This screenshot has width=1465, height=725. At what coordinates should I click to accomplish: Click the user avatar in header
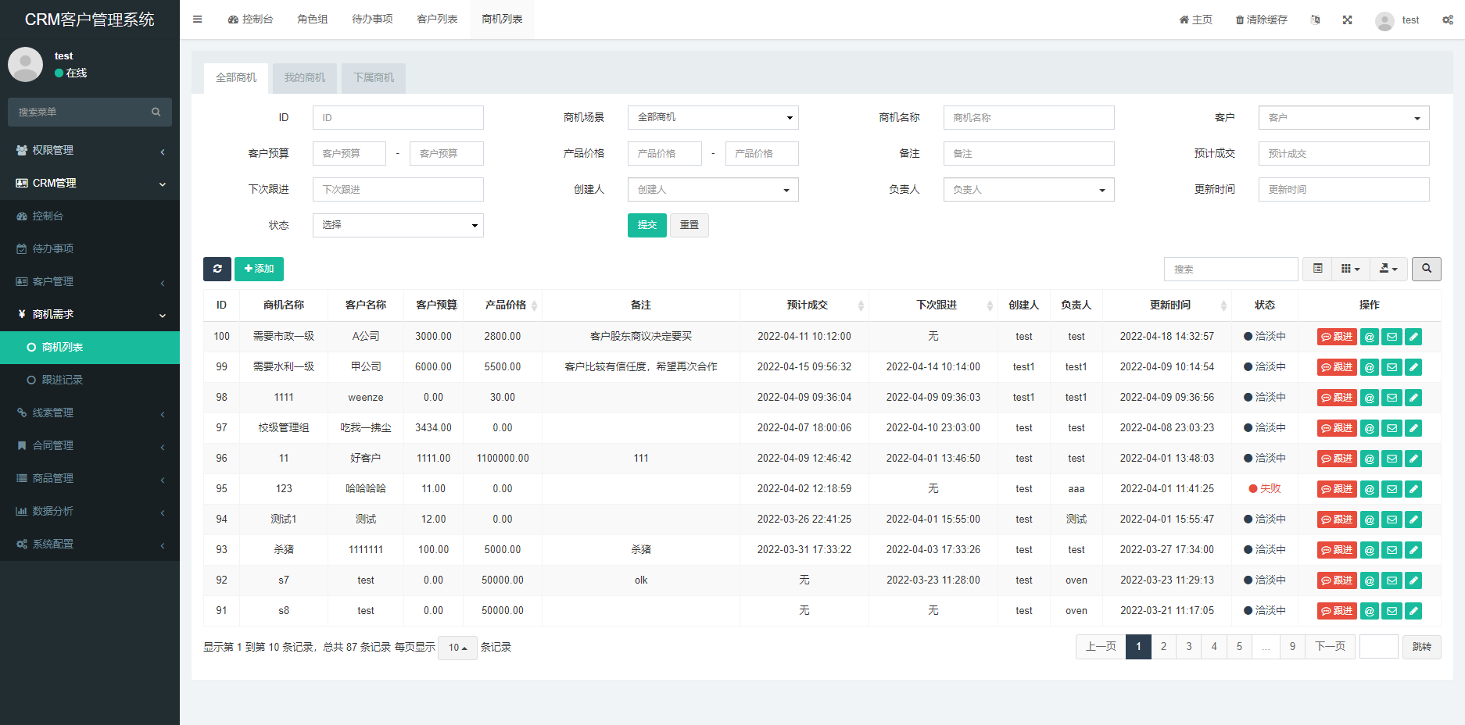(1384, 20)
